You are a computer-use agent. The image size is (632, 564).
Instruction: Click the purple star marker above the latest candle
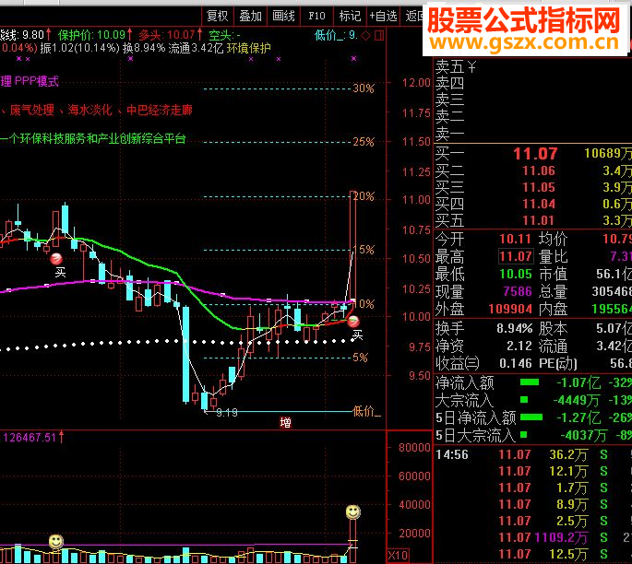353,59
